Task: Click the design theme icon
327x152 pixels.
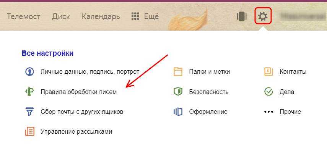Action: point(178,112)
